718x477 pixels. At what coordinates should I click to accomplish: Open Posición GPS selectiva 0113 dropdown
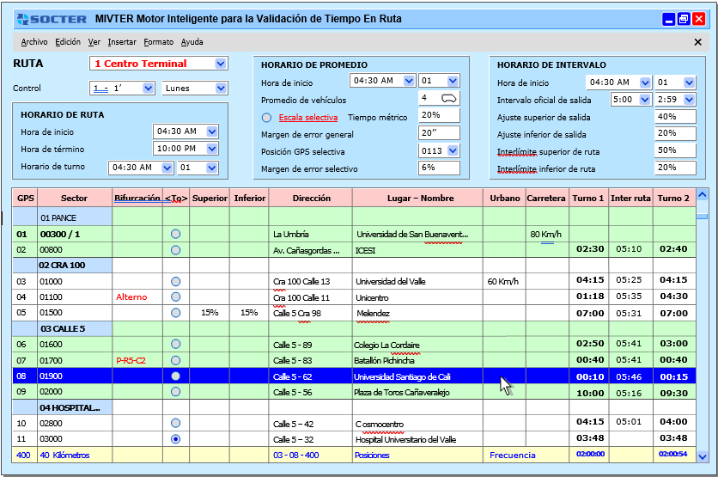click(453, 150)
